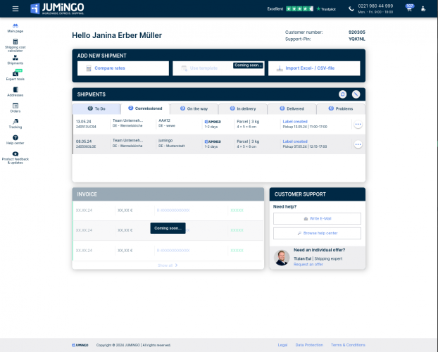Screen dimensions: 438x352
Task: Open the Data Protection footer link
Action: (x=309, y=345)
